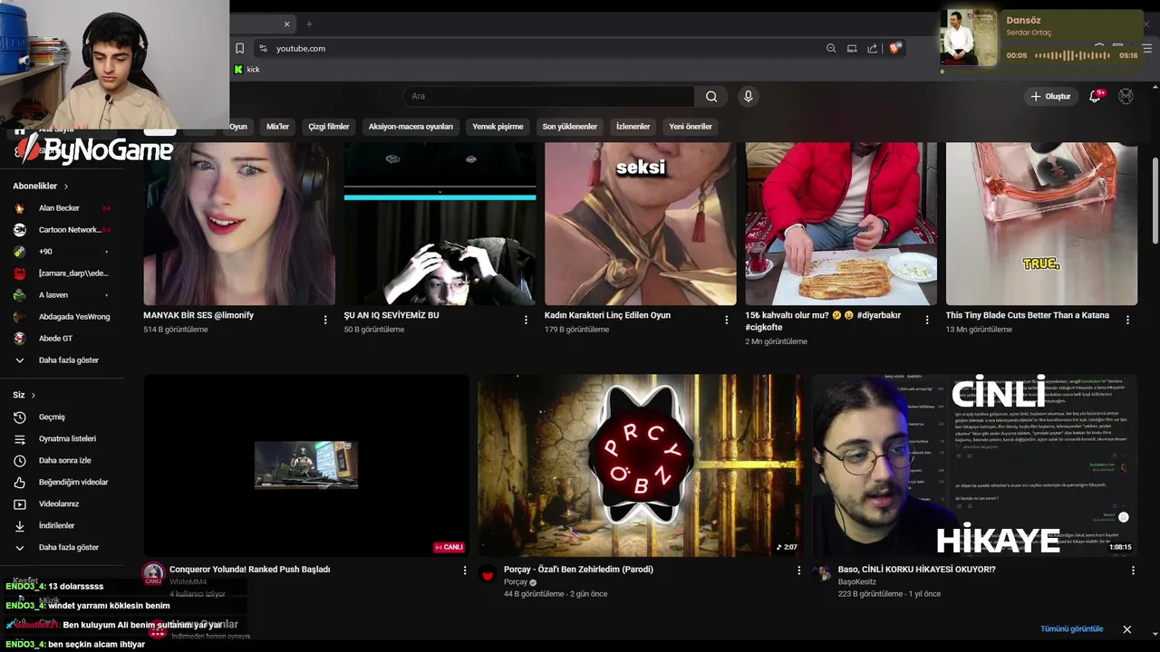Viewport: 1160px width, 652px height.
Task: Start voice search with microphone
Action: (748, 96)
